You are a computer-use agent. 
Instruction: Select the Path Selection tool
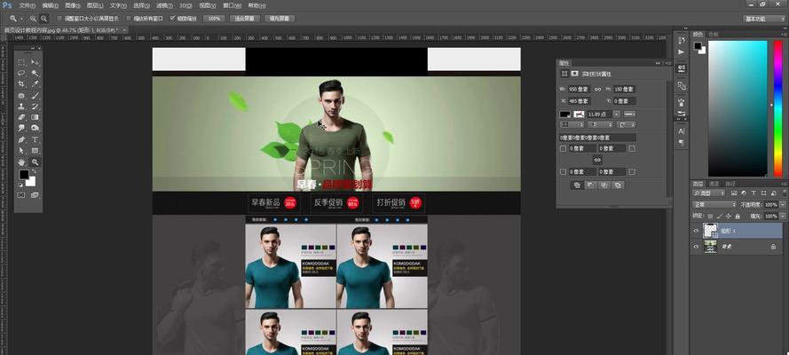pyautogui.click(x=21, y=150)
